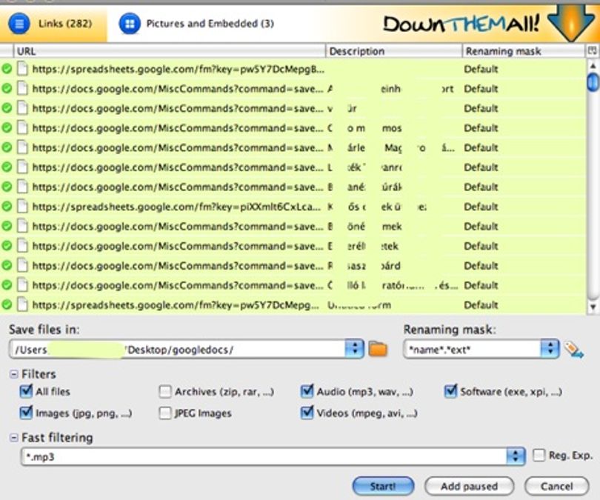The height and width of the screenshot is (500, 600).
Task: Click the Start! button
Action: point(383,486)
